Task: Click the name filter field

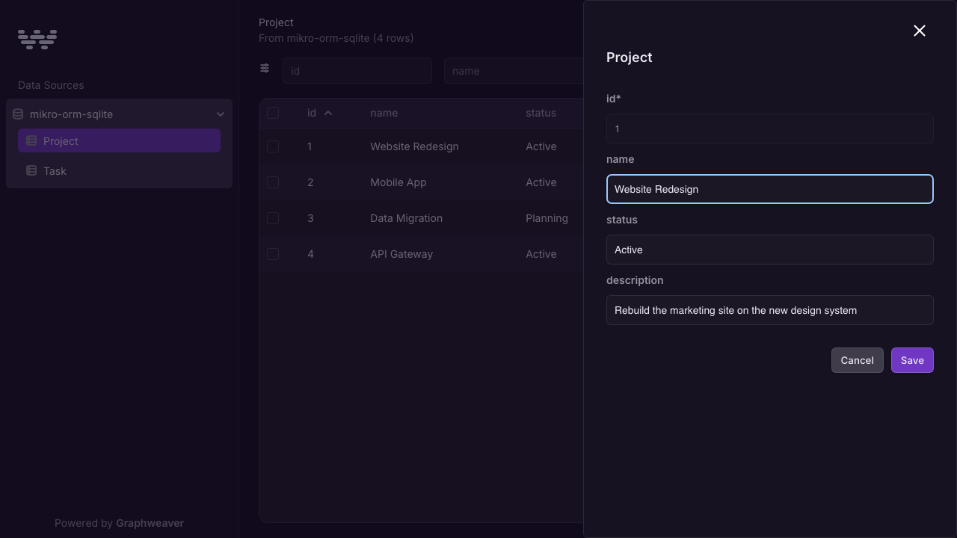Action: pyautogui.click(x=514, y=71)
